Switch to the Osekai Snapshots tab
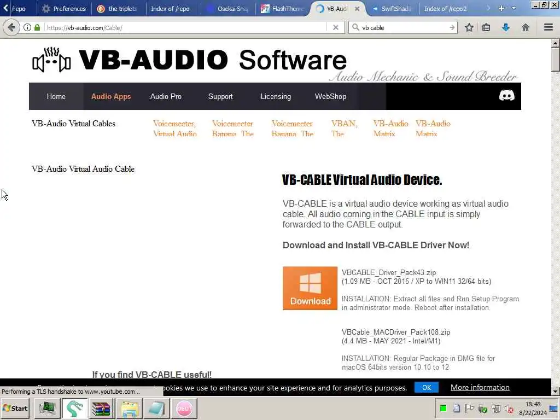Viewport: 560px width, 420px height. click(x=228, y=9)
